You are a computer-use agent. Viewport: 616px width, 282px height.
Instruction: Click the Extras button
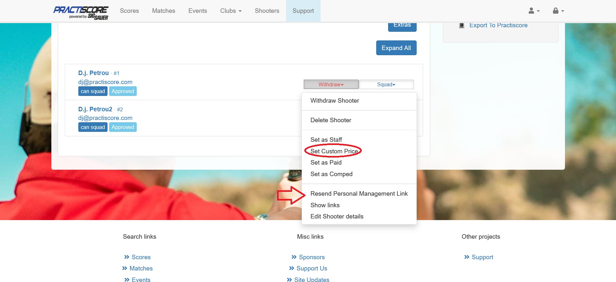pos(402,26)
